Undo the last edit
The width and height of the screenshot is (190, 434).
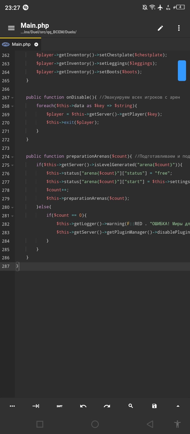pos(83,406)
